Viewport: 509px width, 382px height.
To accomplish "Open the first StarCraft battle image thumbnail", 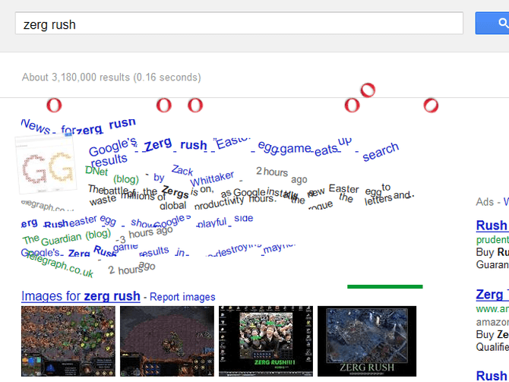I will coord(68,341).
